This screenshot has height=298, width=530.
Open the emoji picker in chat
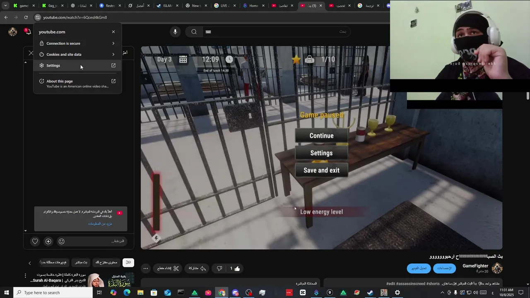pyautogui.click(x=62, y=241)
